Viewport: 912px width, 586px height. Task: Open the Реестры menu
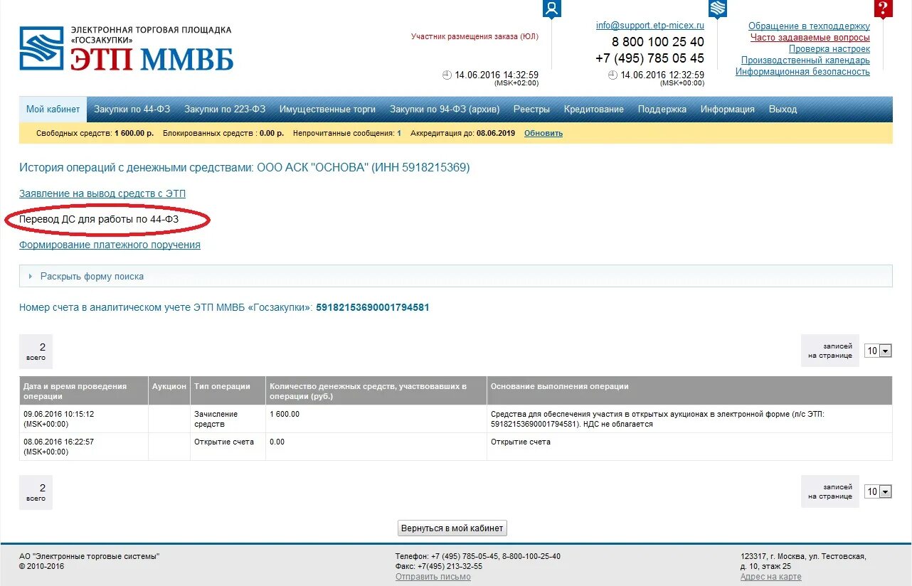[531, 110]
